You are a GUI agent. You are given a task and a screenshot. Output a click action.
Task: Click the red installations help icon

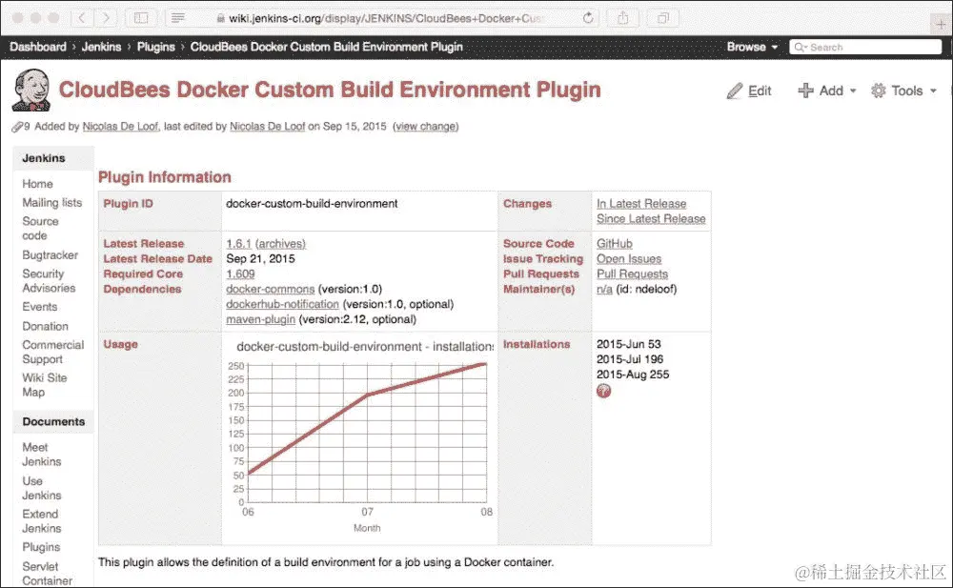pyautogui.click(x=603, y=391)
